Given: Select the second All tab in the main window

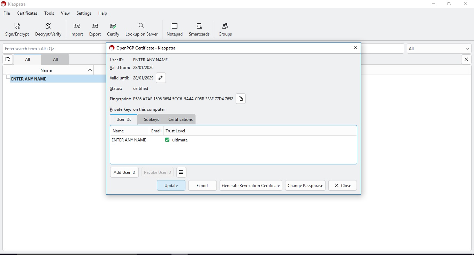Looking at the screenshot, I should tap(55, 60).
